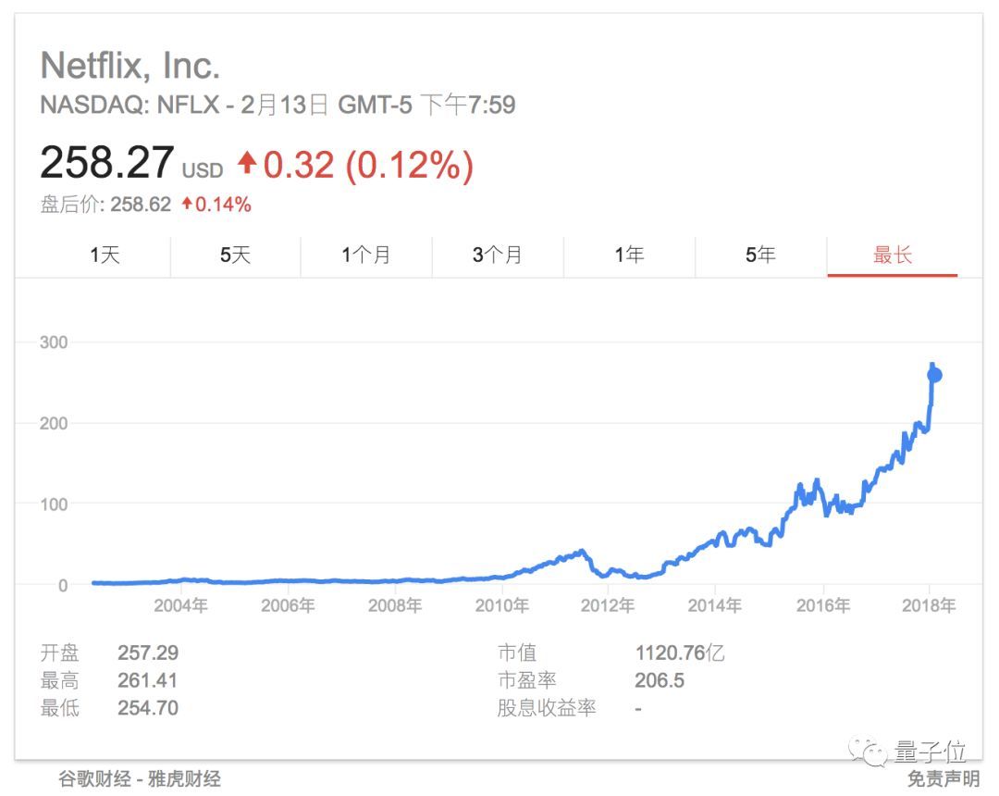
Task: Switch to the 5年 chart view
Action: point(760,255)
